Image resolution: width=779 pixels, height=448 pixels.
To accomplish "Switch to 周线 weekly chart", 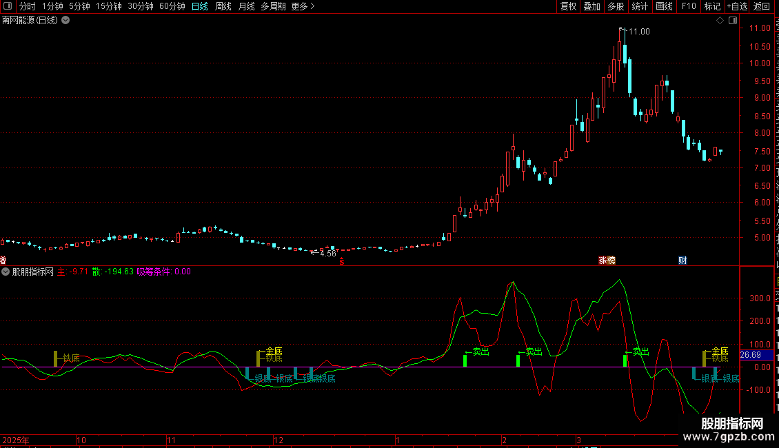I will pos(223,6).
